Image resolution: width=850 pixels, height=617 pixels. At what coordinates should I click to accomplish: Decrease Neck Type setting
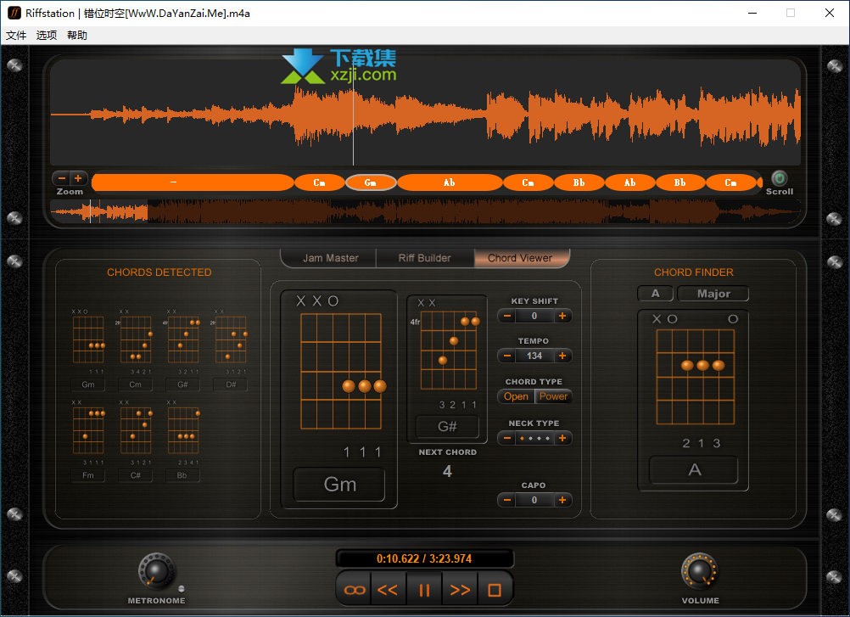(506, 438)
